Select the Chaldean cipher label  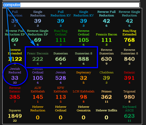pos(106,72)
